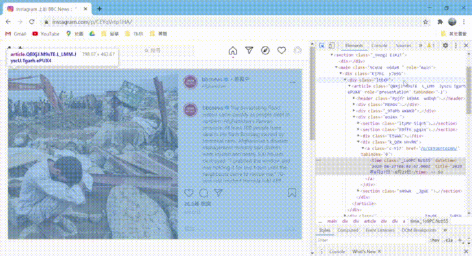Go back in browser history
This screenshot has width=472, height=256.
coord(8,21)
